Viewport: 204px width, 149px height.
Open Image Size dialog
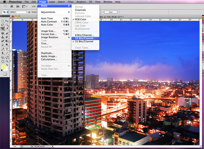click(x=54, y=31)
